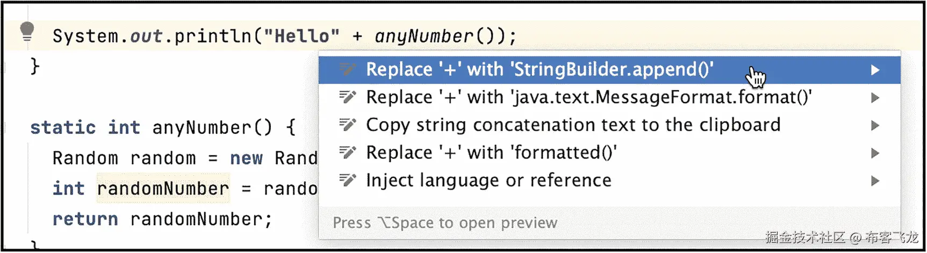Select Copy string concatenation text to clipboard
Viewport: 927px width, 253px height.
(573, 125)
